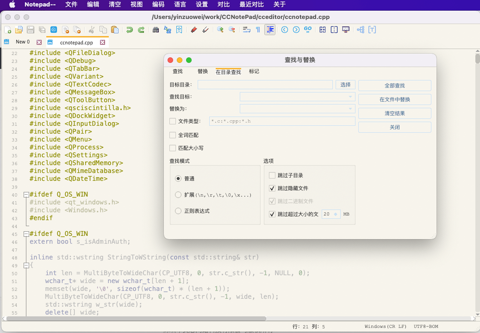Enable the 全词匹配 checkbox

(x=173, y=135)
